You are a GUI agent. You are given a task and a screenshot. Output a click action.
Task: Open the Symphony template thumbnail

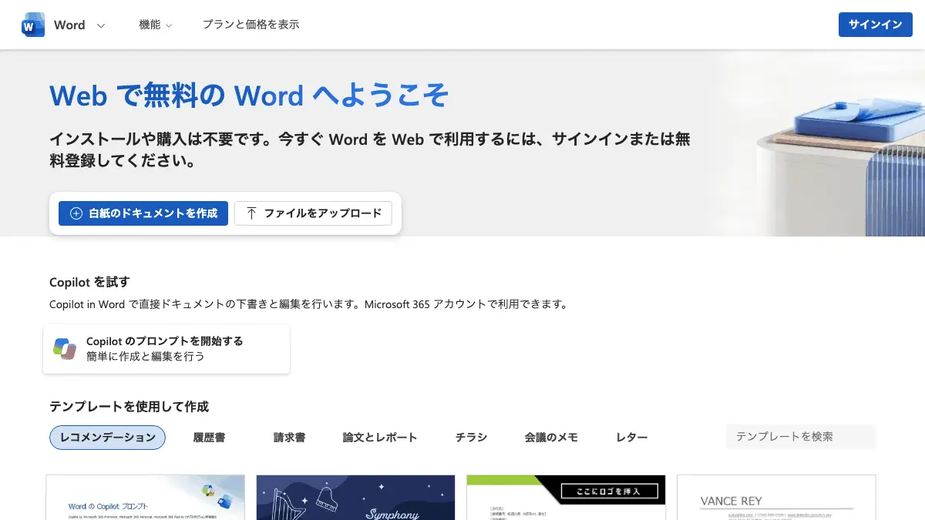[x=356, y=497]
